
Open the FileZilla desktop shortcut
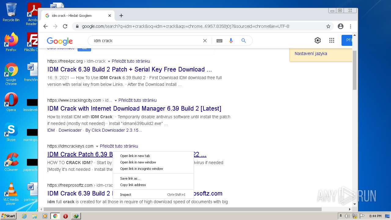[x=32, y=42]
